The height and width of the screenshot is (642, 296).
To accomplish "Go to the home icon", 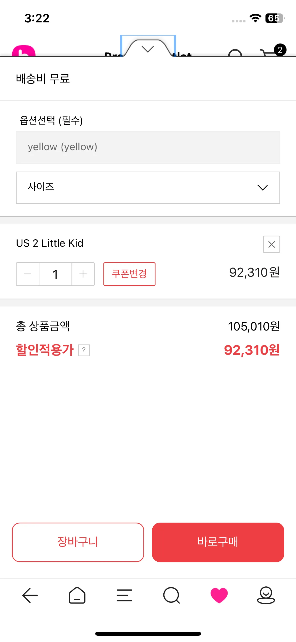I will (x=77, y=595).
